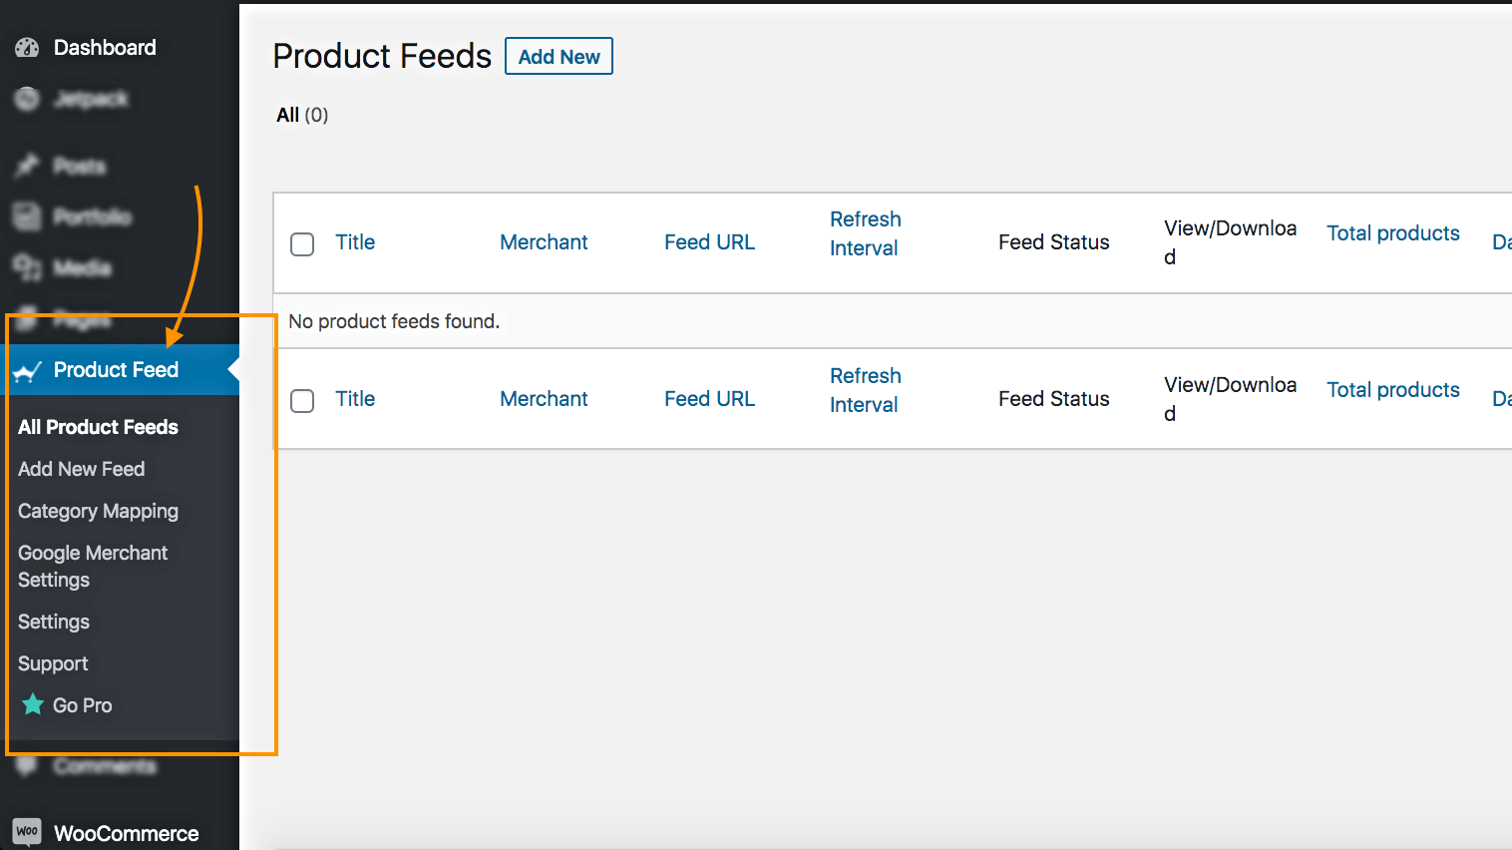Click Feed Status footer column label

pos(1053,399)
